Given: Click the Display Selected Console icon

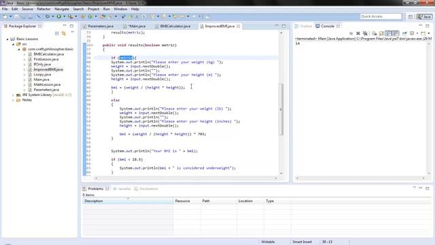Looking at the screenshot, I should click(412, 33).
